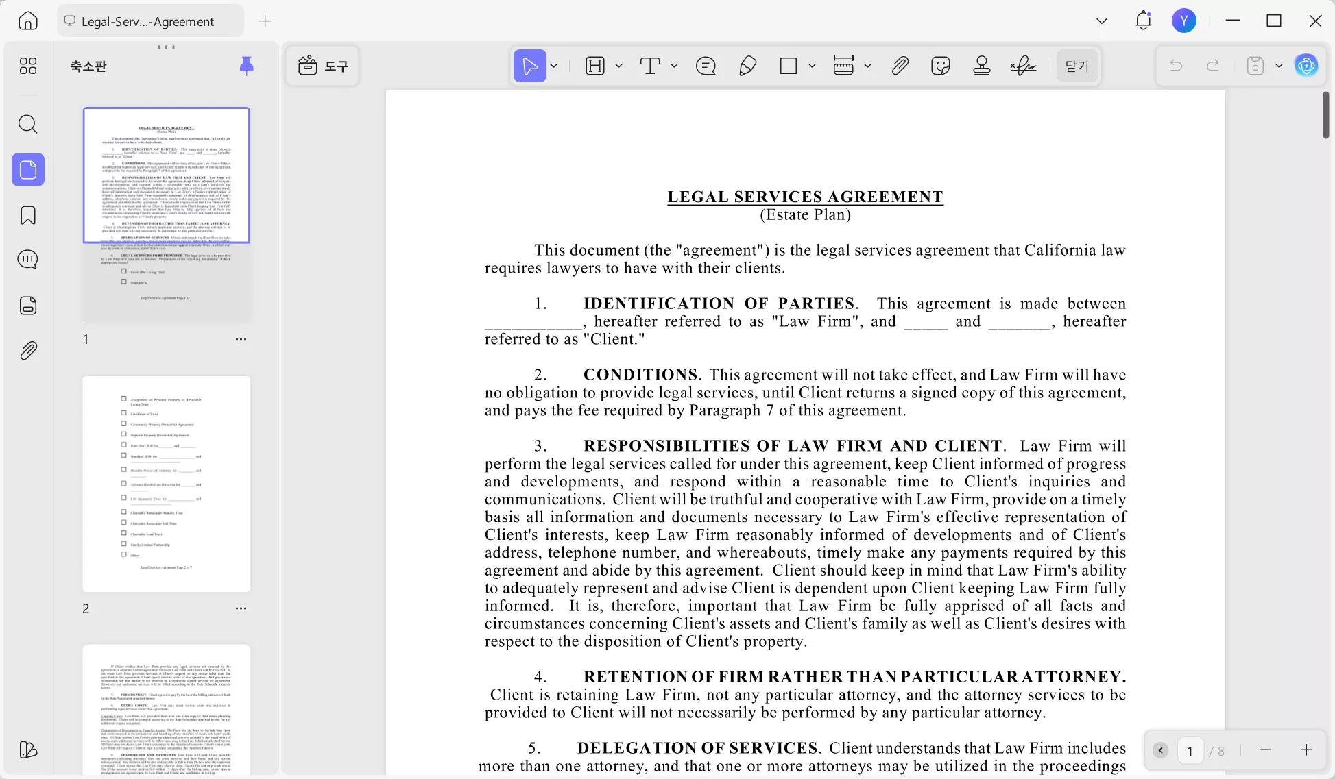Viewport: 1335px width, 779px height.
Task: Click the 닫기 close button
Action: 1077,66
